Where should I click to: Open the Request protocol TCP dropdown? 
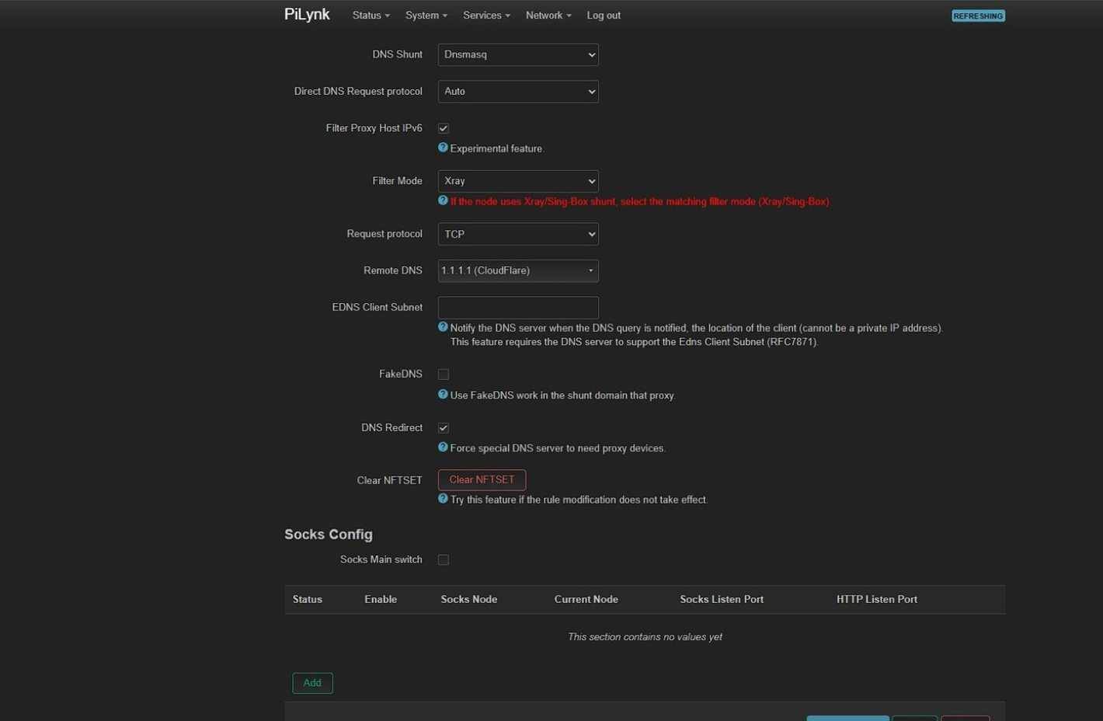coord(518,234)
